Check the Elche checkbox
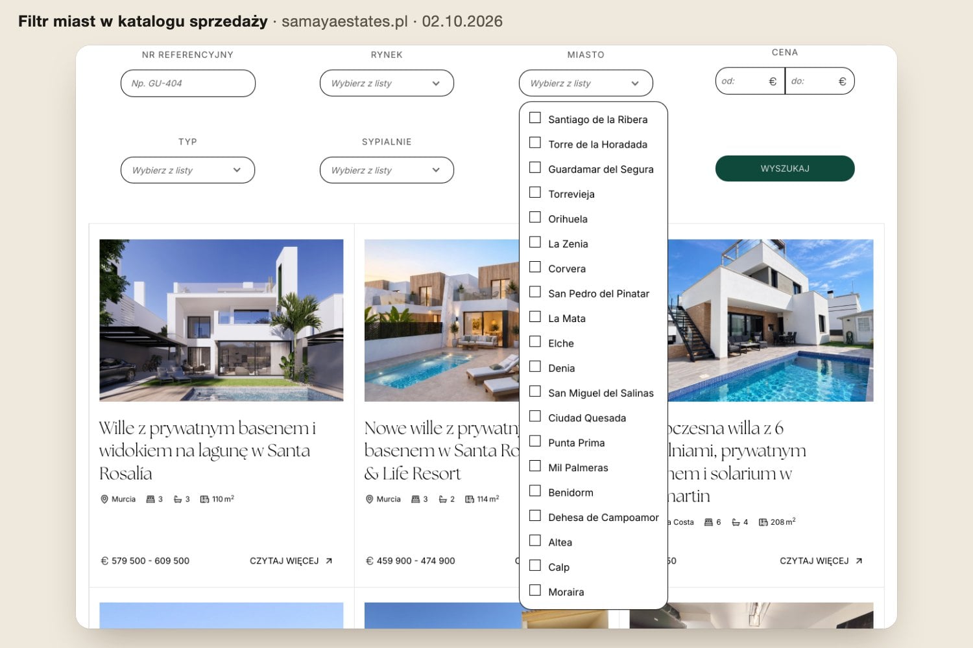The height and width of the screenshot is (648, 973). pyautogui.click(x=535, y=341)
